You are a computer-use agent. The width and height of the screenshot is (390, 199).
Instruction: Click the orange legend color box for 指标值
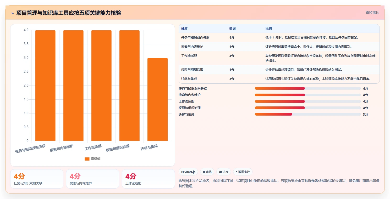(x=87, y=159)
